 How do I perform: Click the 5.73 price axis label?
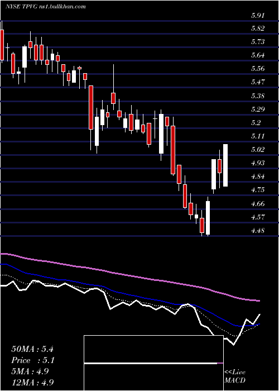(x=257, y=42)
